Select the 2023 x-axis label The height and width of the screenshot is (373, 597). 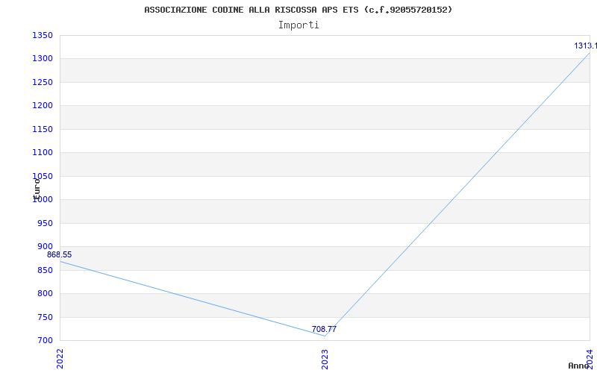pos(325,359)
